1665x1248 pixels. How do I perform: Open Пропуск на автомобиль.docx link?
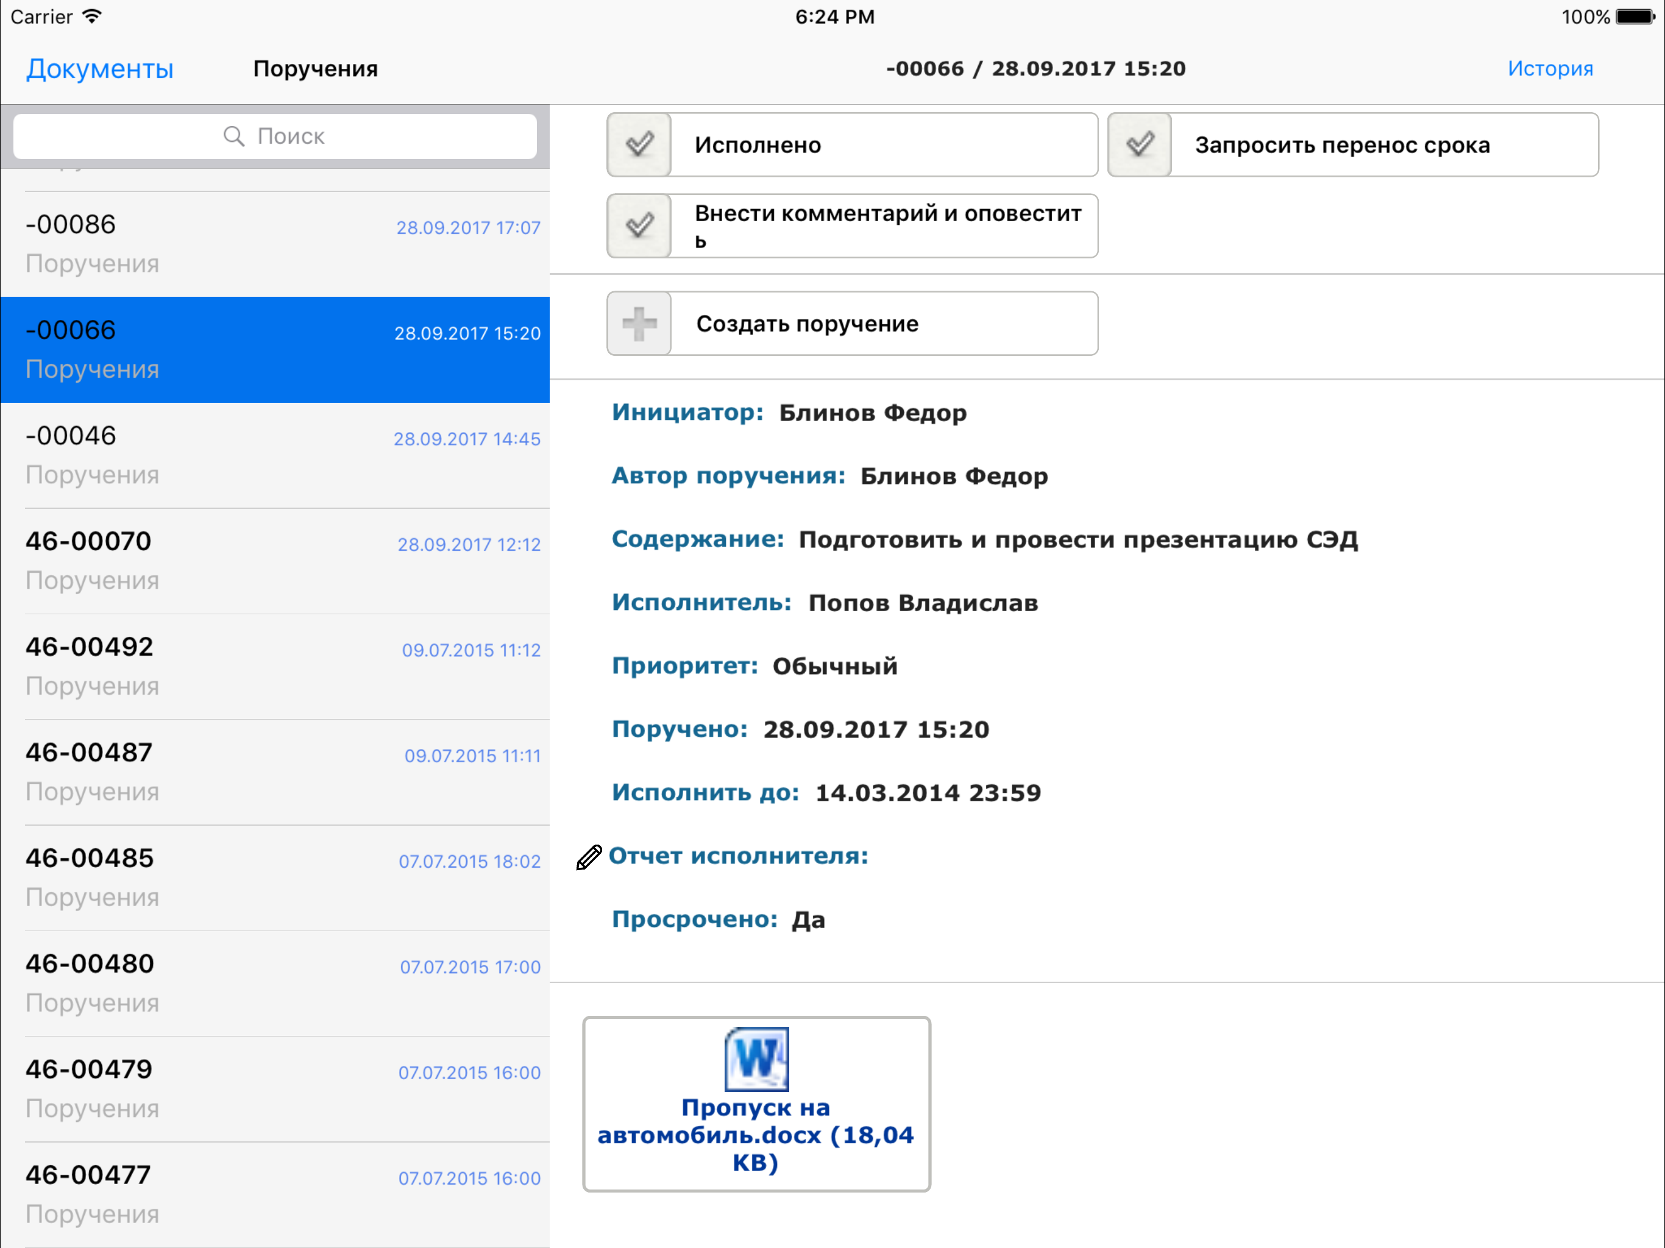pos(756,1135)
